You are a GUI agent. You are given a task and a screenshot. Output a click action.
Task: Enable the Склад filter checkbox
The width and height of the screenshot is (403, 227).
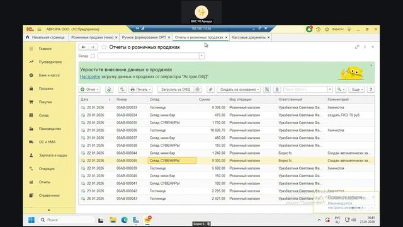click(93, 56)
